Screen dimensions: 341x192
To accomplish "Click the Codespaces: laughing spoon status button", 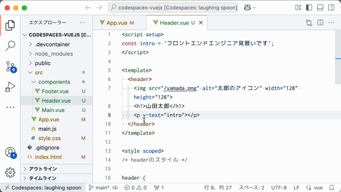I will [43, 188].
